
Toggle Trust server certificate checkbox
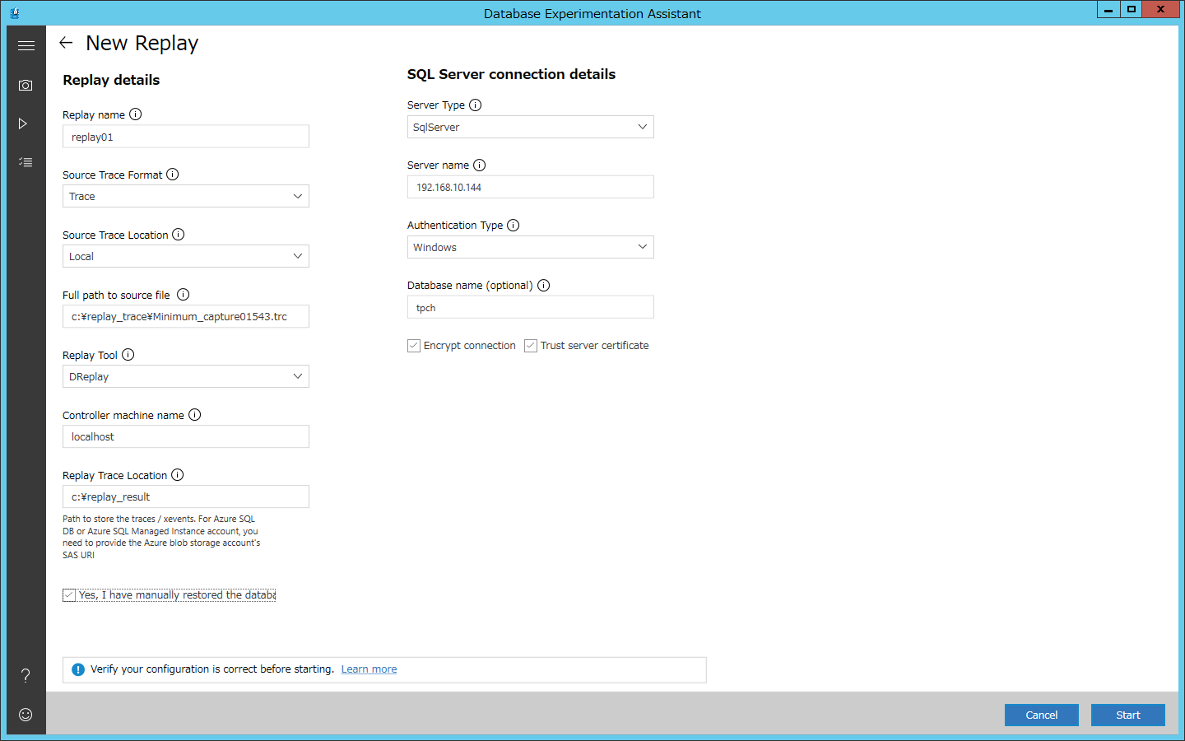pyautogui.click(x=531, y=346)
